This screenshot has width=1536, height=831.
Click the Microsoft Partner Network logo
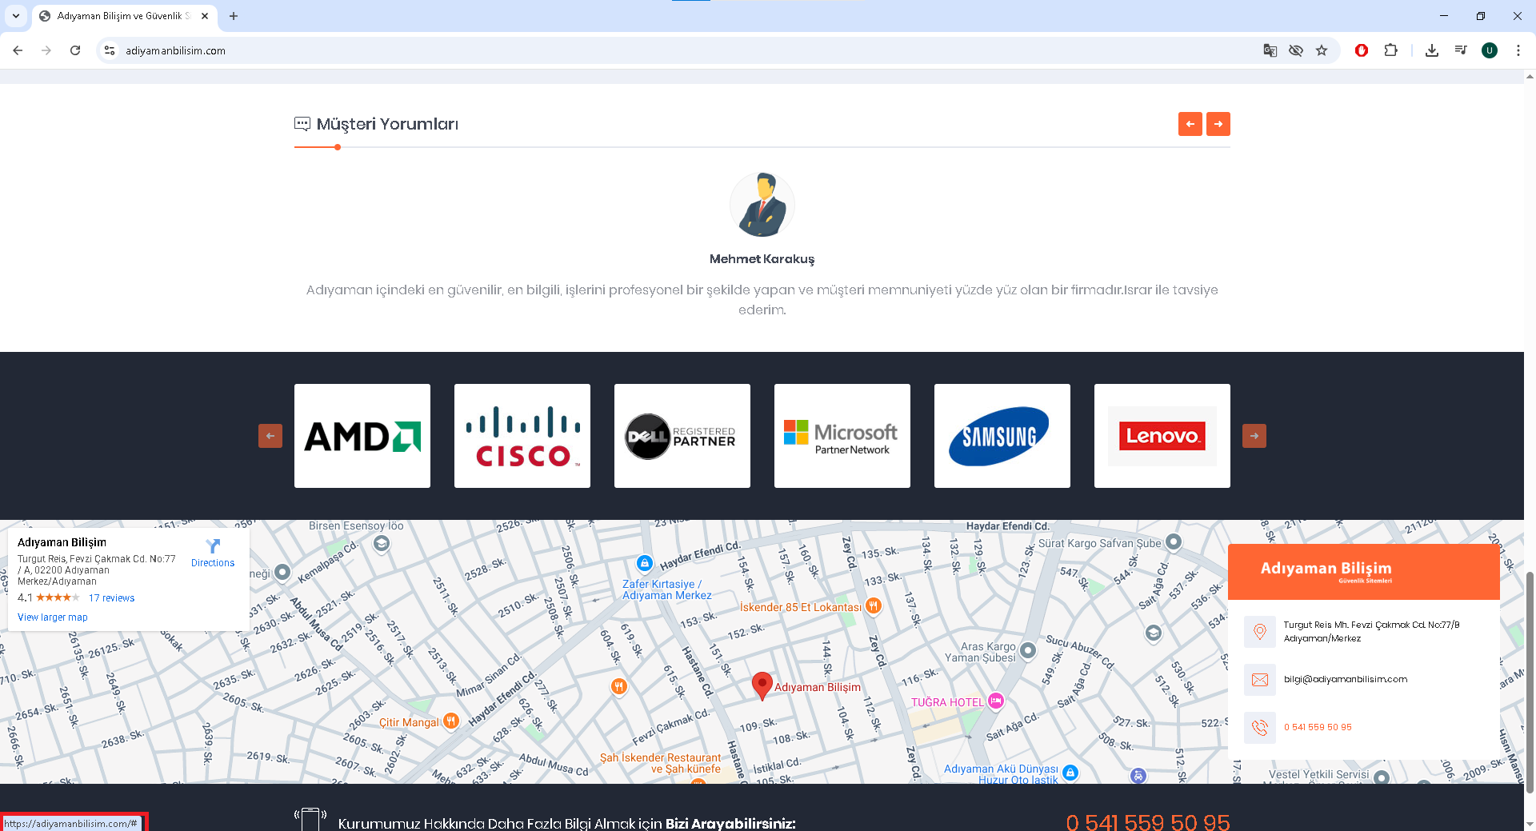[x=842, y=436]
